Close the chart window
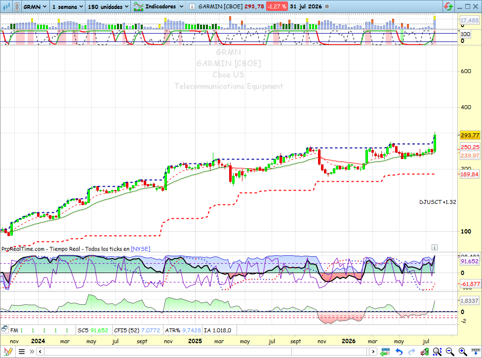This screenshot has height=358, width=482. [476, 6]
